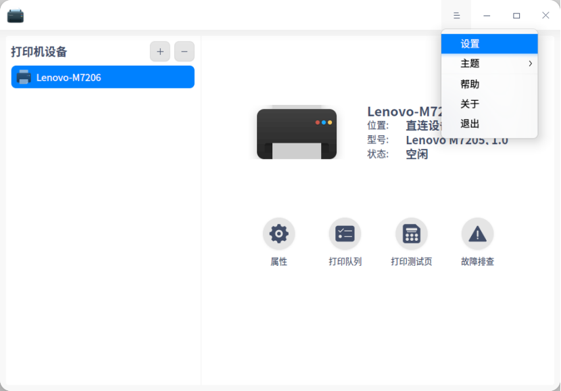Choose 退出 to quit the app
The height and width of the screenshot is (391, 561).
click(489, 124)
